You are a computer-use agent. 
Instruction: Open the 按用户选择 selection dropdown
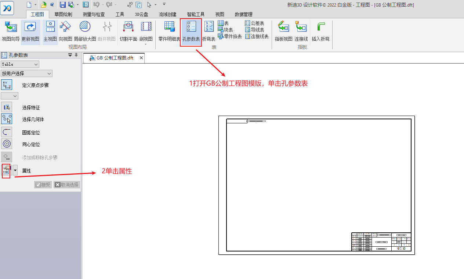coord(26,73)
